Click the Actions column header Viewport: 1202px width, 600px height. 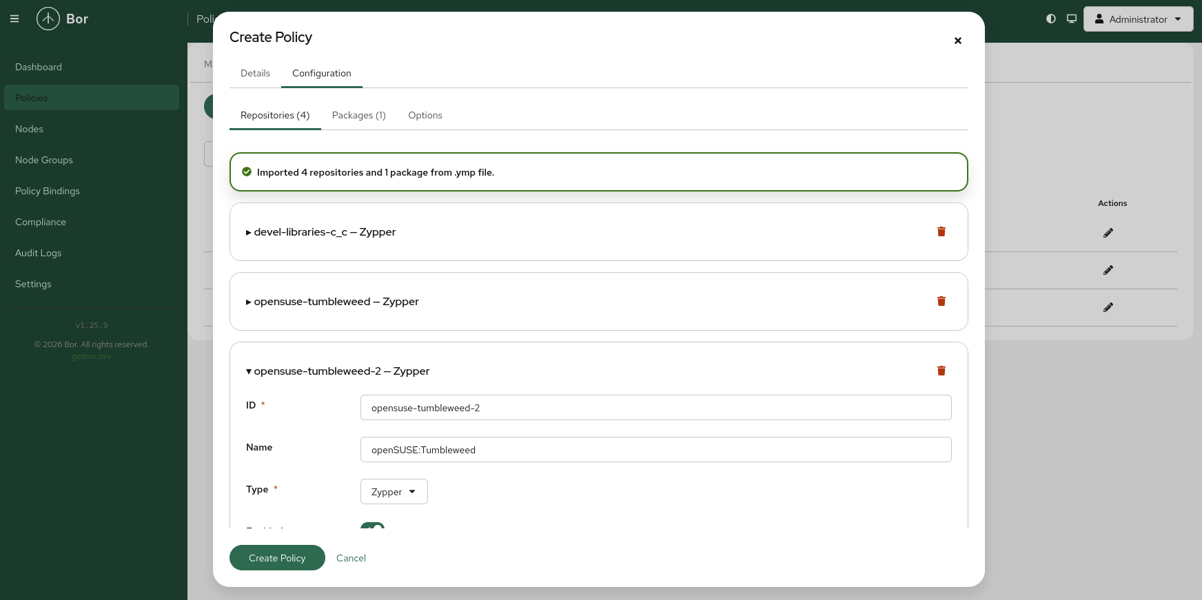(1112, 203)
